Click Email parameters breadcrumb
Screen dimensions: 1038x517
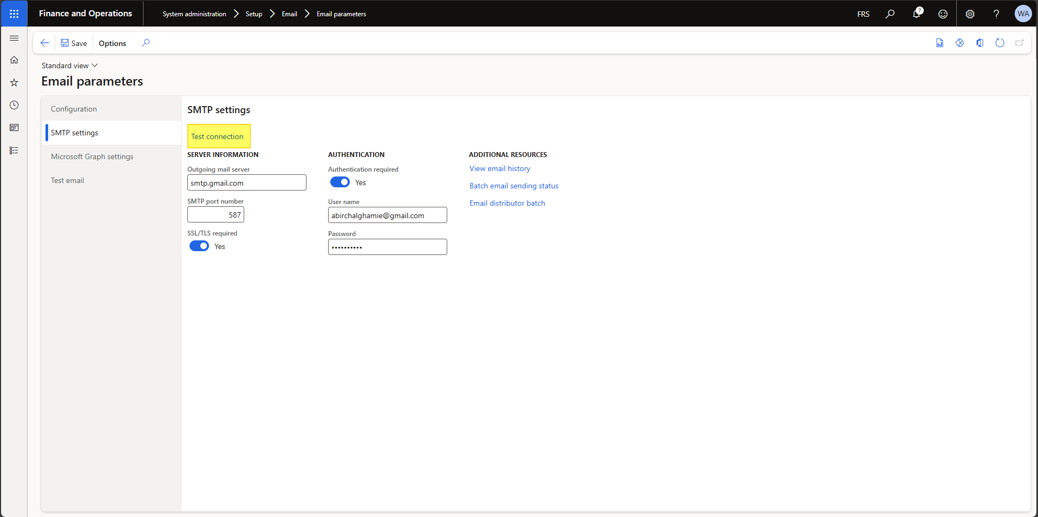coord(341,14)
